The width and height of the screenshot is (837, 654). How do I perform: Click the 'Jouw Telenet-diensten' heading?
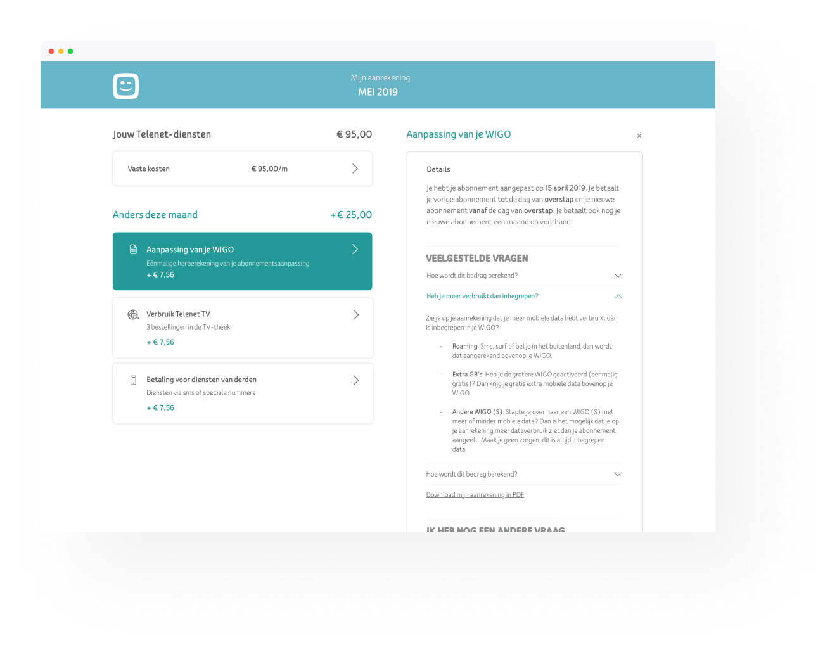162,134
